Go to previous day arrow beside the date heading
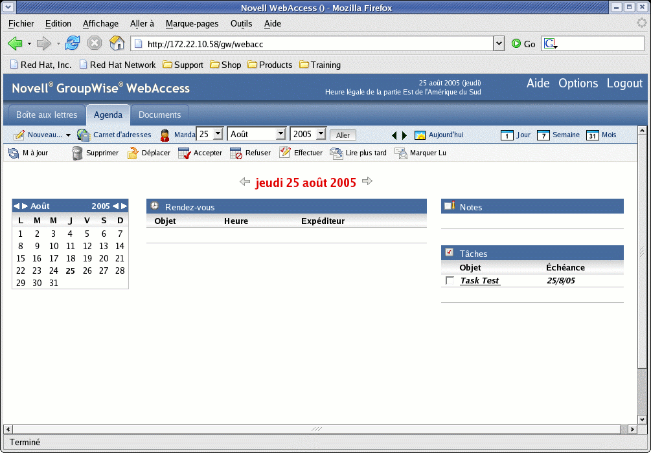The image size is (651, 453). pyautogui.click(x=245, y=182)
